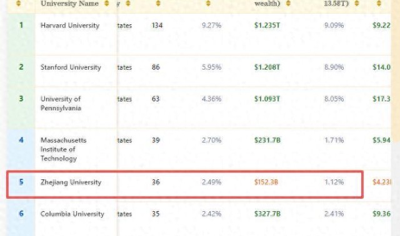Sort the column that lists 9.27% for Harvard

point(208,3)
